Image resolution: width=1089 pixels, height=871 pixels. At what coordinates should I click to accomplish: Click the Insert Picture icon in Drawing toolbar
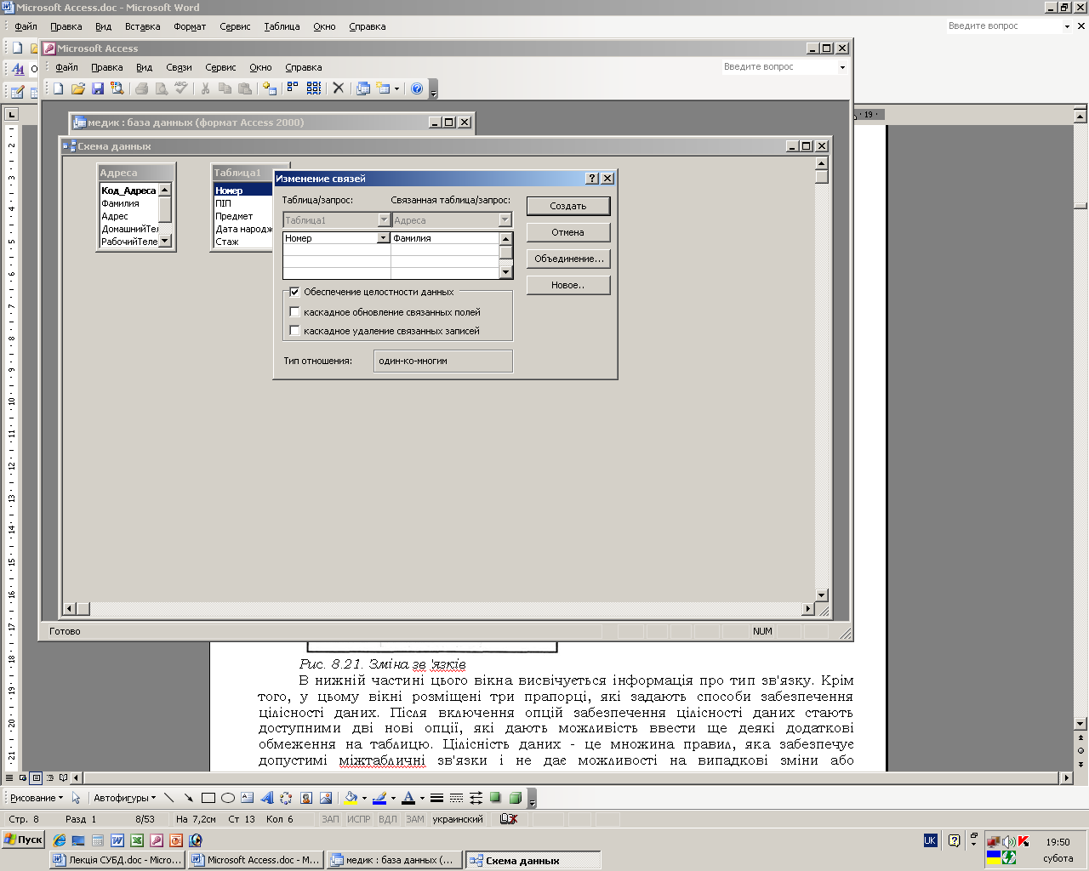pyautogui.click(x=326, y=798)
